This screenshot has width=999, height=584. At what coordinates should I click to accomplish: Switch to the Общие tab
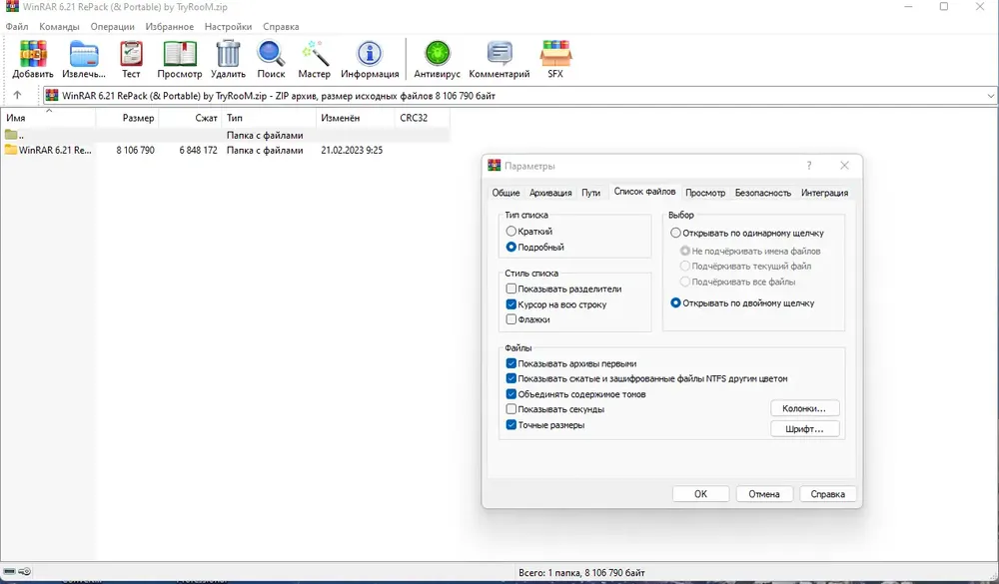[505, 193]
